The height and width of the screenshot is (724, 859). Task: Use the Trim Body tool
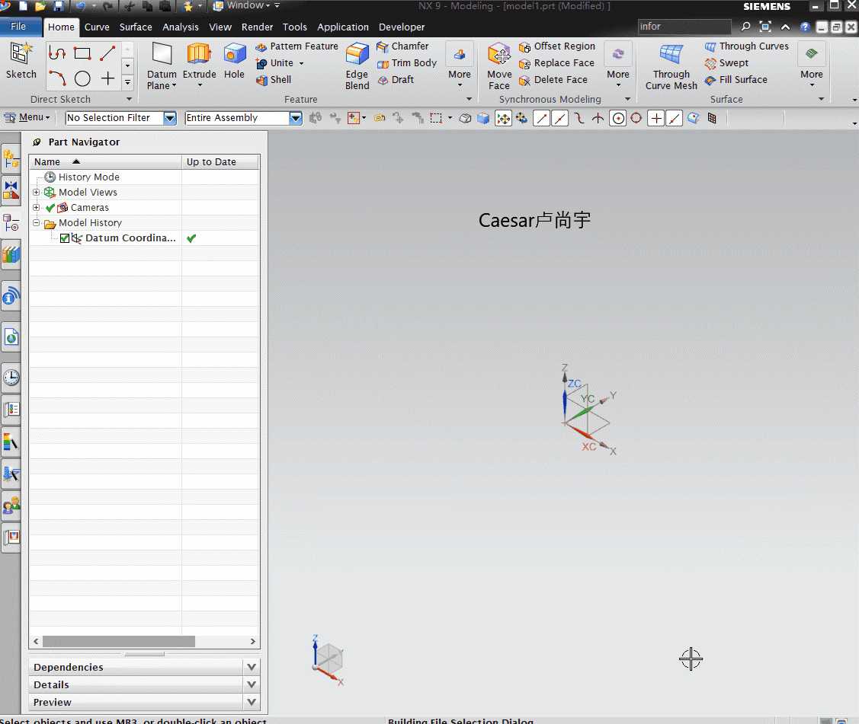coord(407,63)
